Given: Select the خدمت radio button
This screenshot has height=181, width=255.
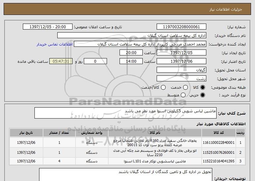Looking at the screenshot, I should click(x=185, y=88).
